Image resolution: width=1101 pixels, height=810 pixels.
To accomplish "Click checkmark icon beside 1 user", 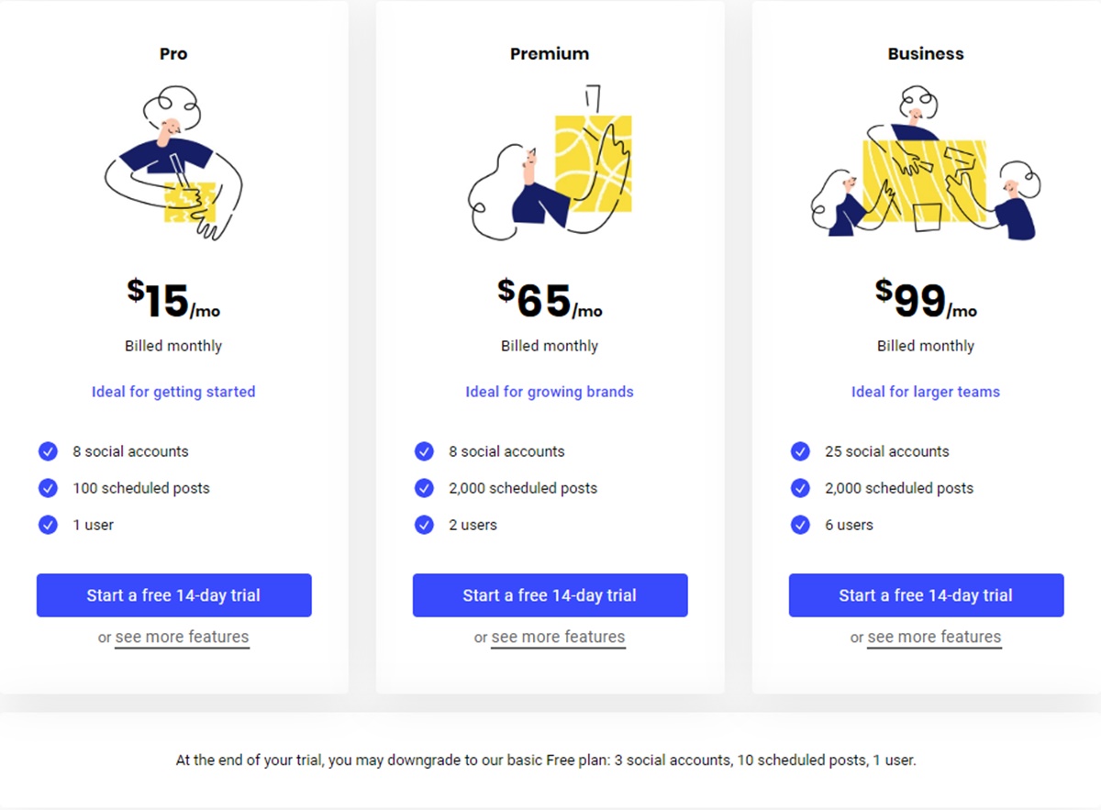I will 48,525.
